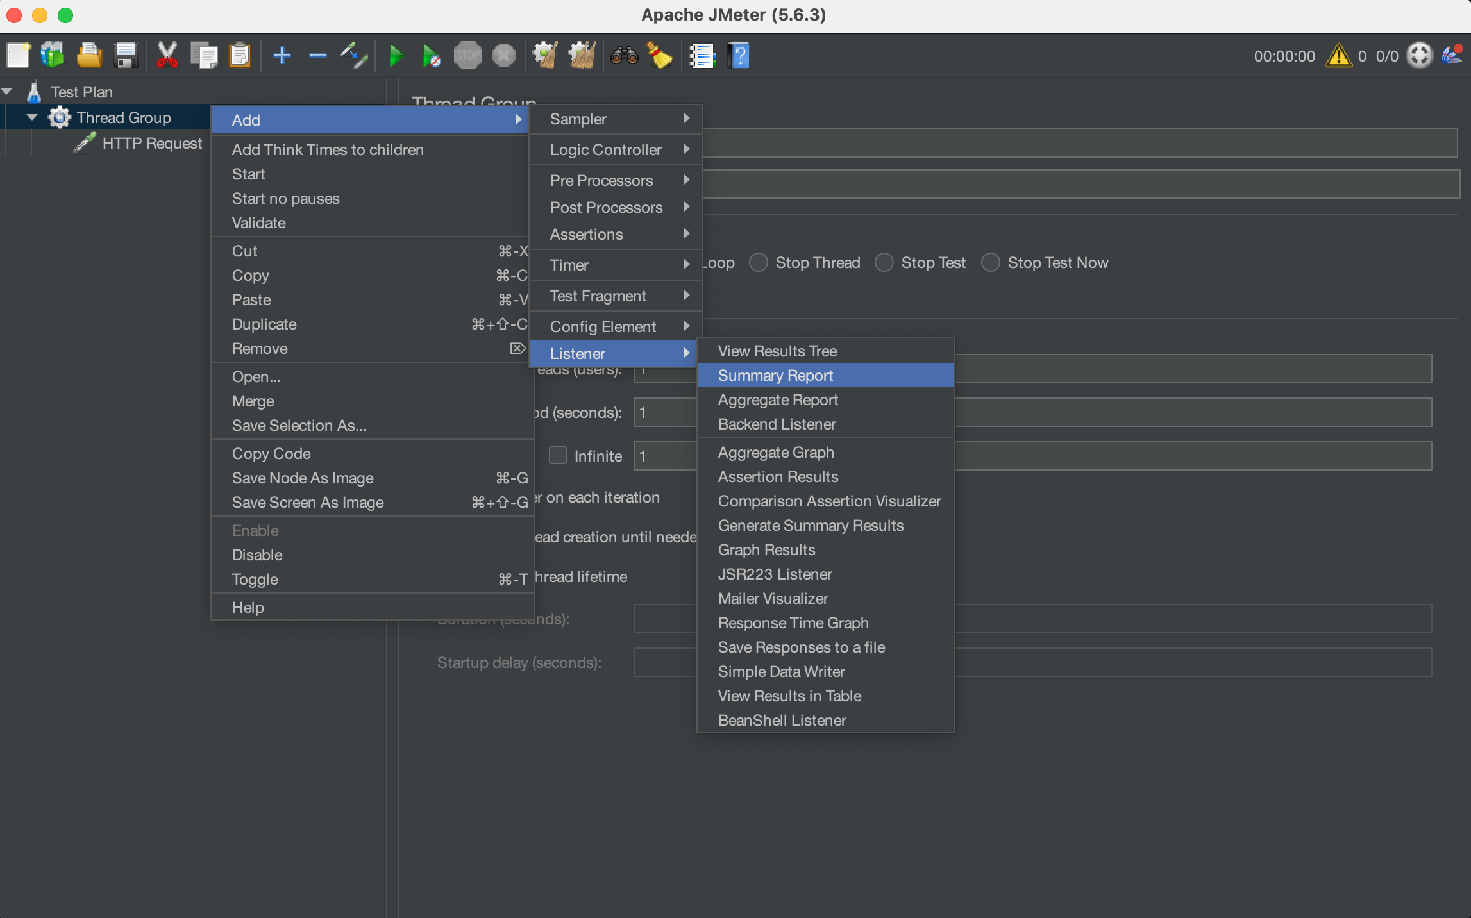This screenshot has height=918, width=1471.
Task: Select the Stop Thread radio button
Action: pyautogui.click(x=759, y=262)
